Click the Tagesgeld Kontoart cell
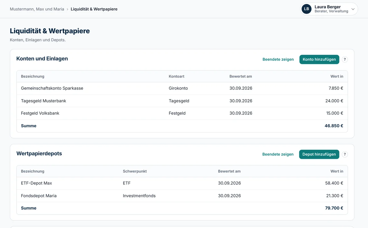 [x=179, y=101]
